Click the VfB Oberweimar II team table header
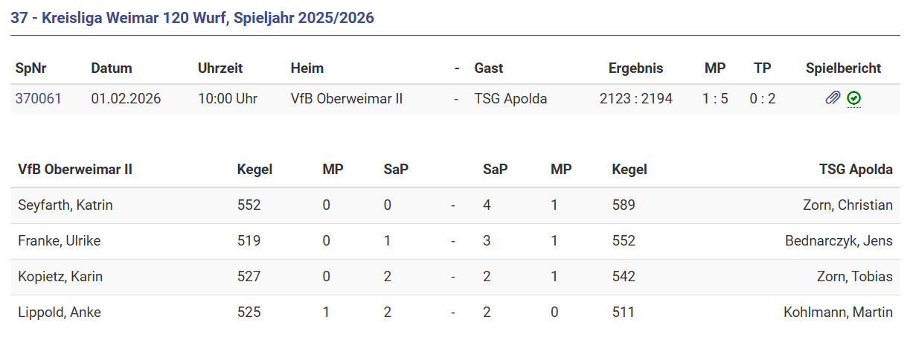 tap(75, 169)
